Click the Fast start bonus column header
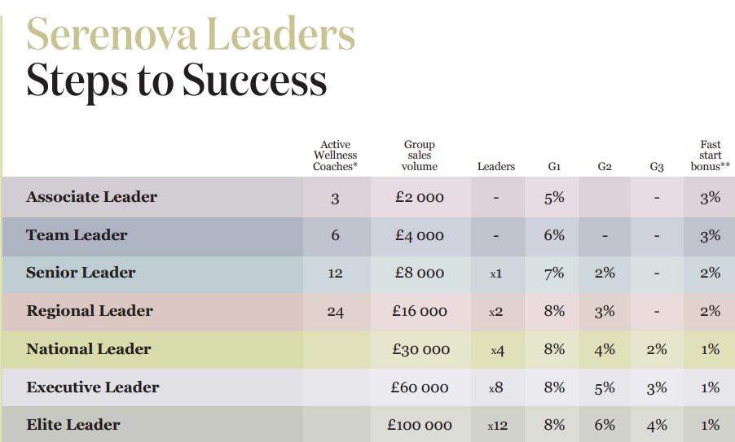This screenshot has width=735, height=442. pyautogui.click(x=711, y=155)
